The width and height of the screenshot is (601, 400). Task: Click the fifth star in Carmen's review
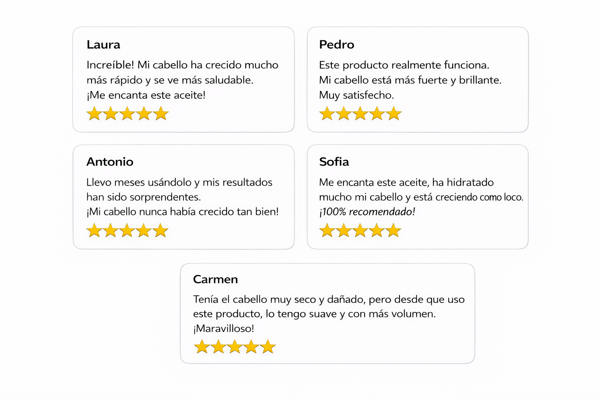tap(268, 347)
